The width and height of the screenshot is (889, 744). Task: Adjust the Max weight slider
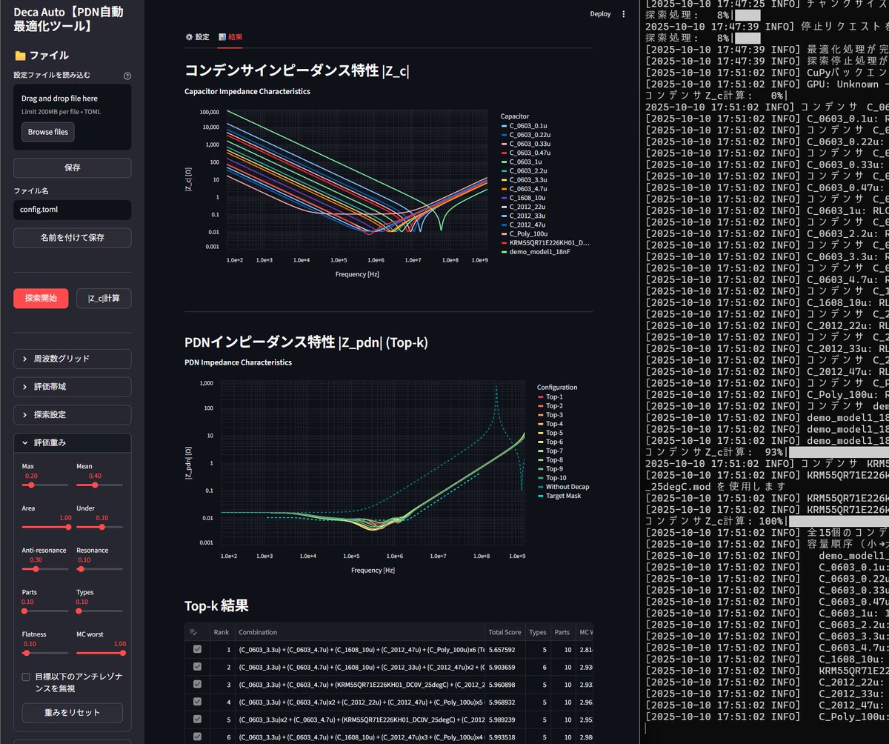point(32,485)
